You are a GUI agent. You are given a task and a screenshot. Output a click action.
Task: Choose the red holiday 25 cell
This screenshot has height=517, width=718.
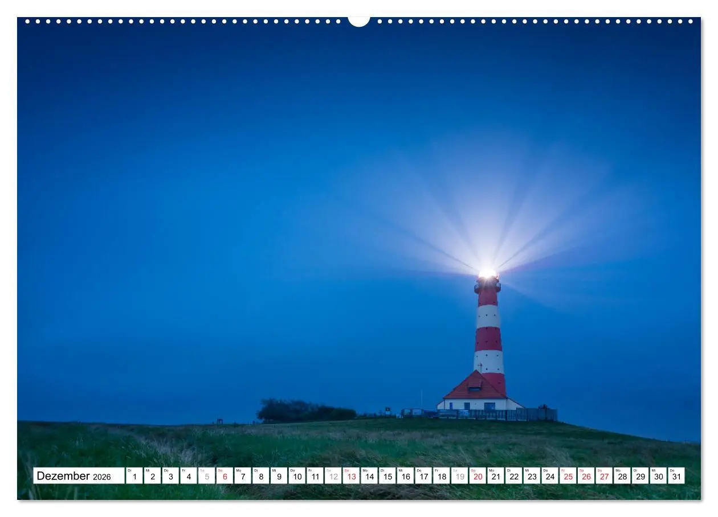tap(568, 476)
